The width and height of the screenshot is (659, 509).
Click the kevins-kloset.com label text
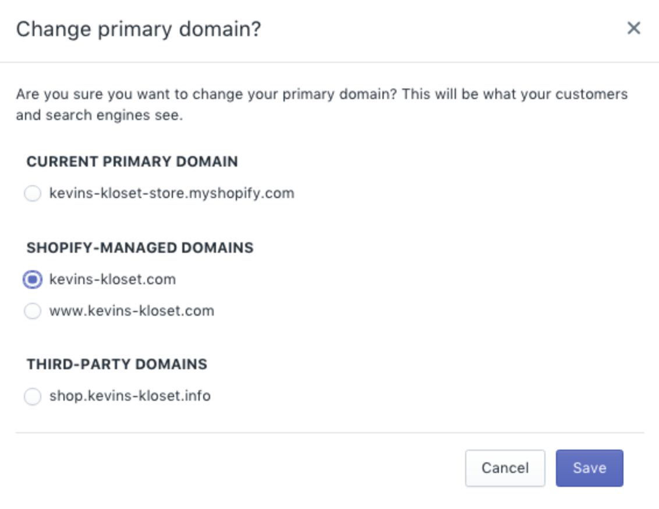pyautogui.click(x=112, y=280)
